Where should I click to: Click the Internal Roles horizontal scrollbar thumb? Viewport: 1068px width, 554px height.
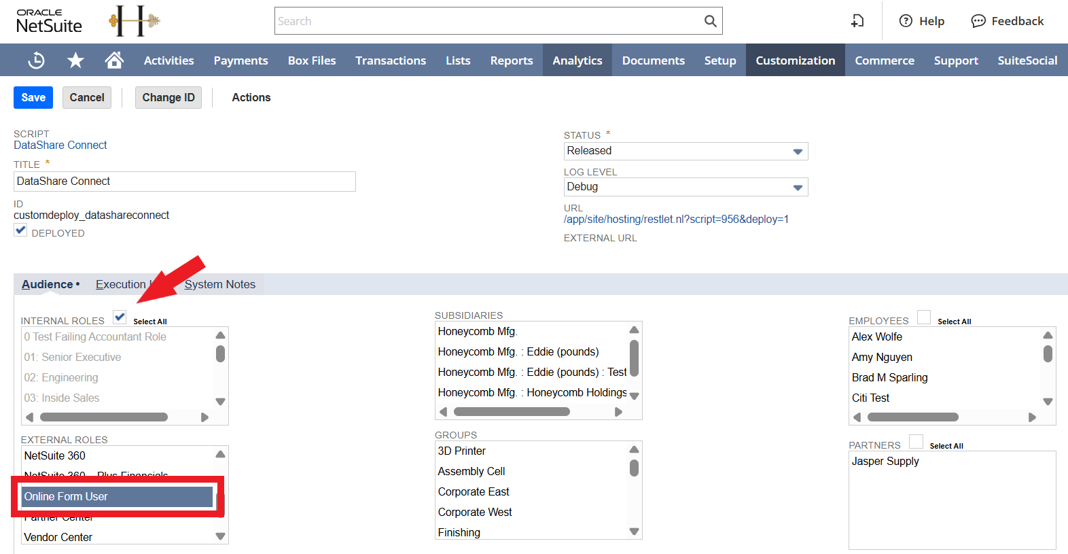[x=104, y=417]
